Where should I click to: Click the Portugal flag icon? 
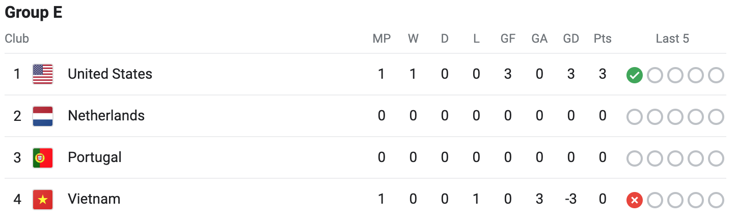click(x=43, y=157)
